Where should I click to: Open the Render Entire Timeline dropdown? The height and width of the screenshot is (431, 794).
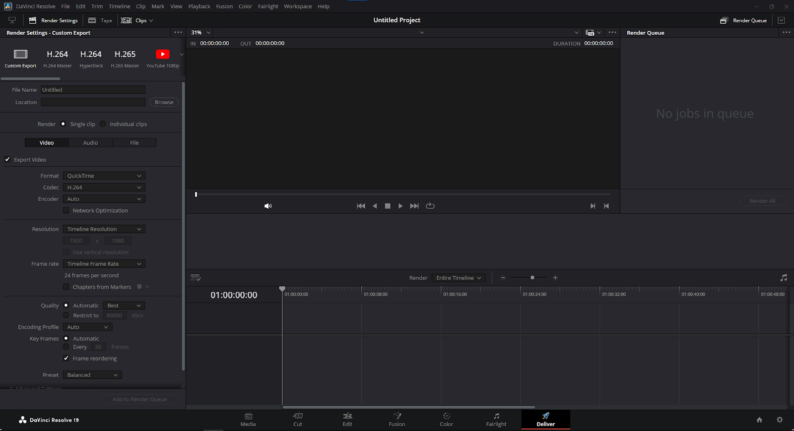[x=459, y=278]
